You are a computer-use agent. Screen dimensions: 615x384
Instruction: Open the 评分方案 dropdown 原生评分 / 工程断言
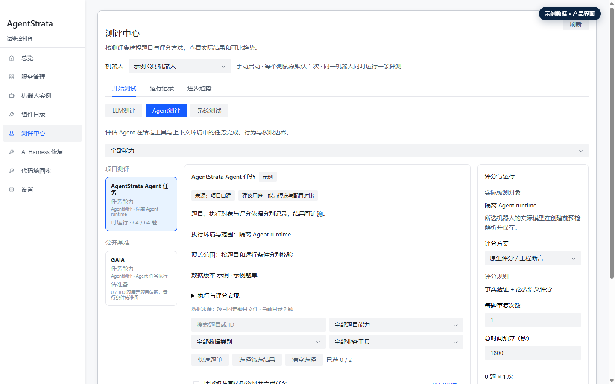click(x=533, y=258)
